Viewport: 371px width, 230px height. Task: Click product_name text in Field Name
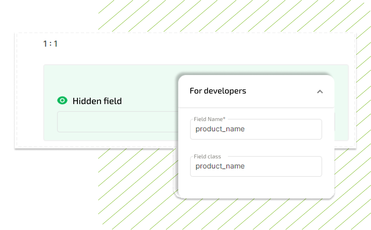[220, 129]
